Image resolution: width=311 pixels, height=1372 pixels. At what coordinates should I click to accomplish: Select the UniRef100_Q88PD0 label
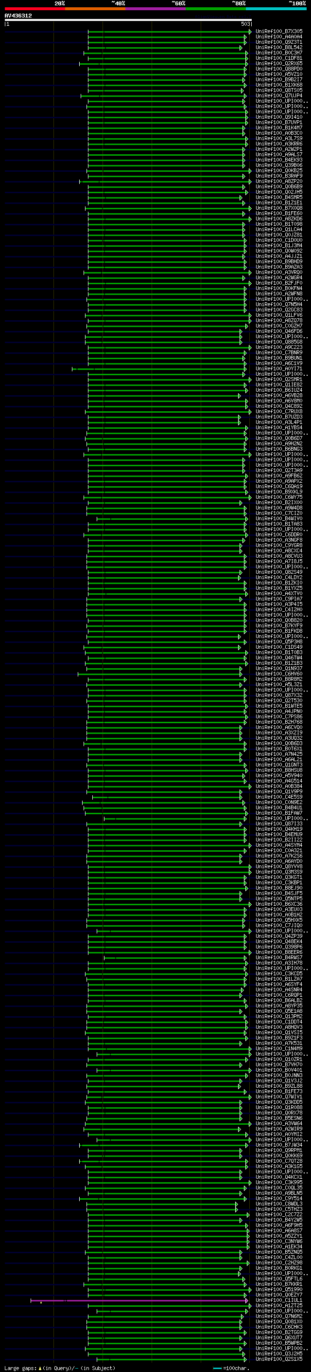point(278,69)
